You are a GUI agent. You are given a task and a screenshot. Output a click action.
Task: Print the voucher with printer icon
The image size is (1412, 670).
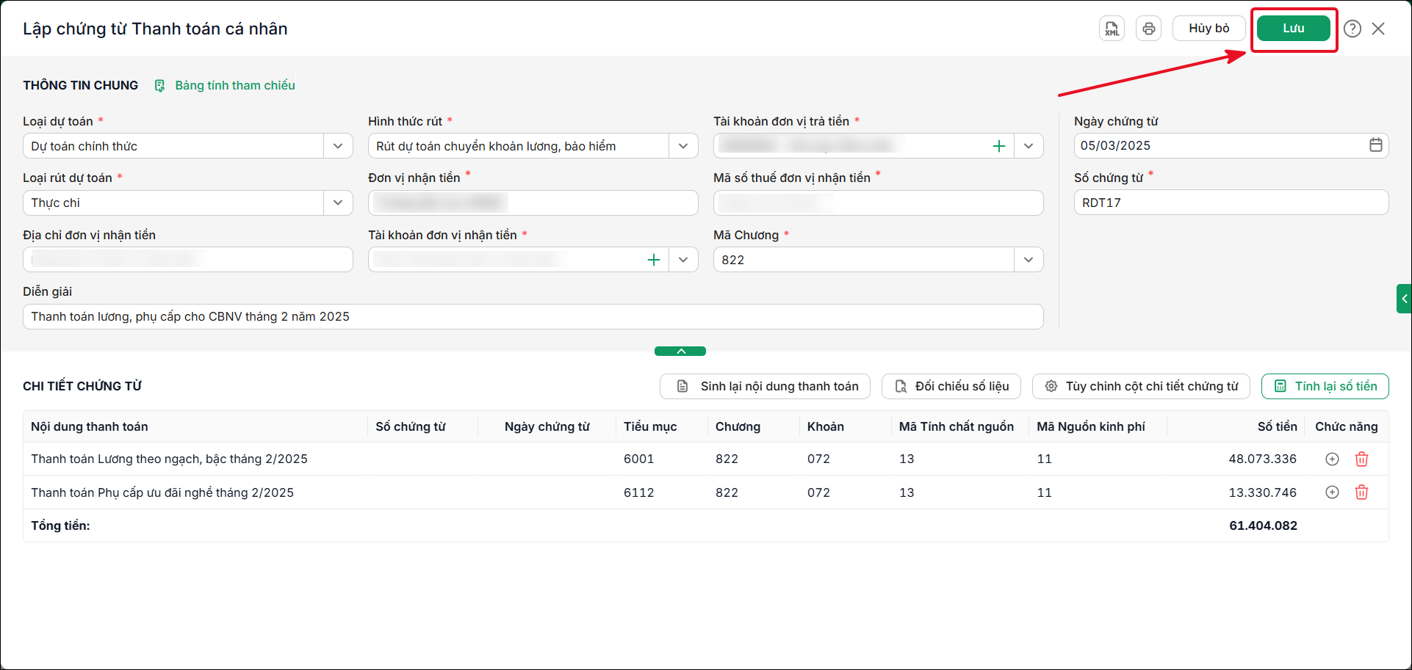[x=1148, y=29]
